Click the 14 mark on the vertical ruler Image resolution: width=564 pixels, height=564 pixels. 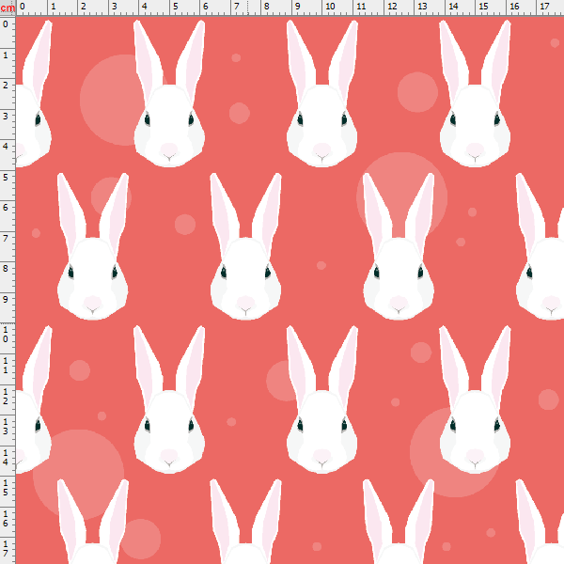[6, 457]
